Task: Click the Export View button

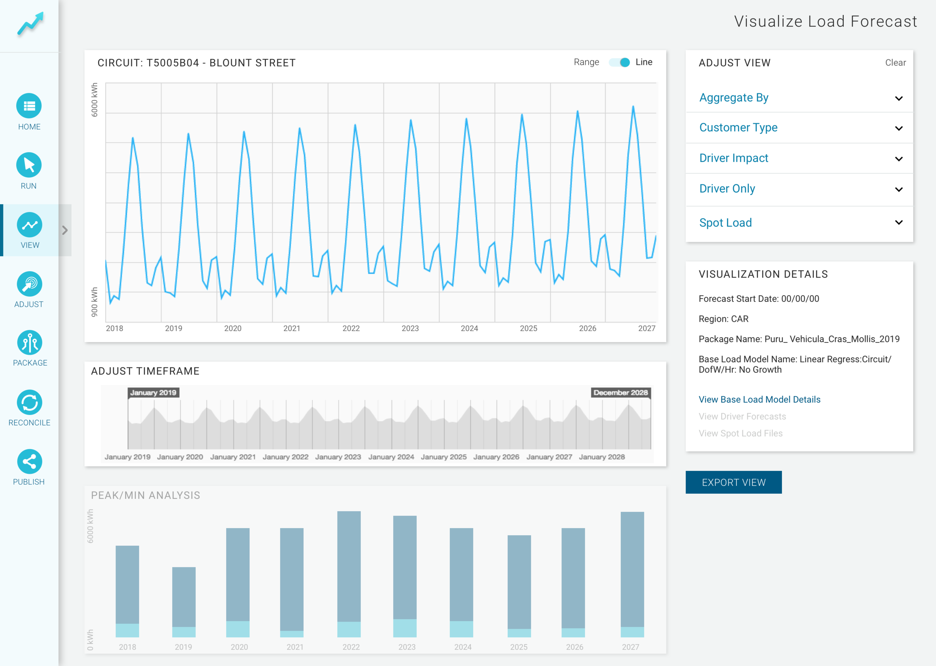Action: click(733, 482)
